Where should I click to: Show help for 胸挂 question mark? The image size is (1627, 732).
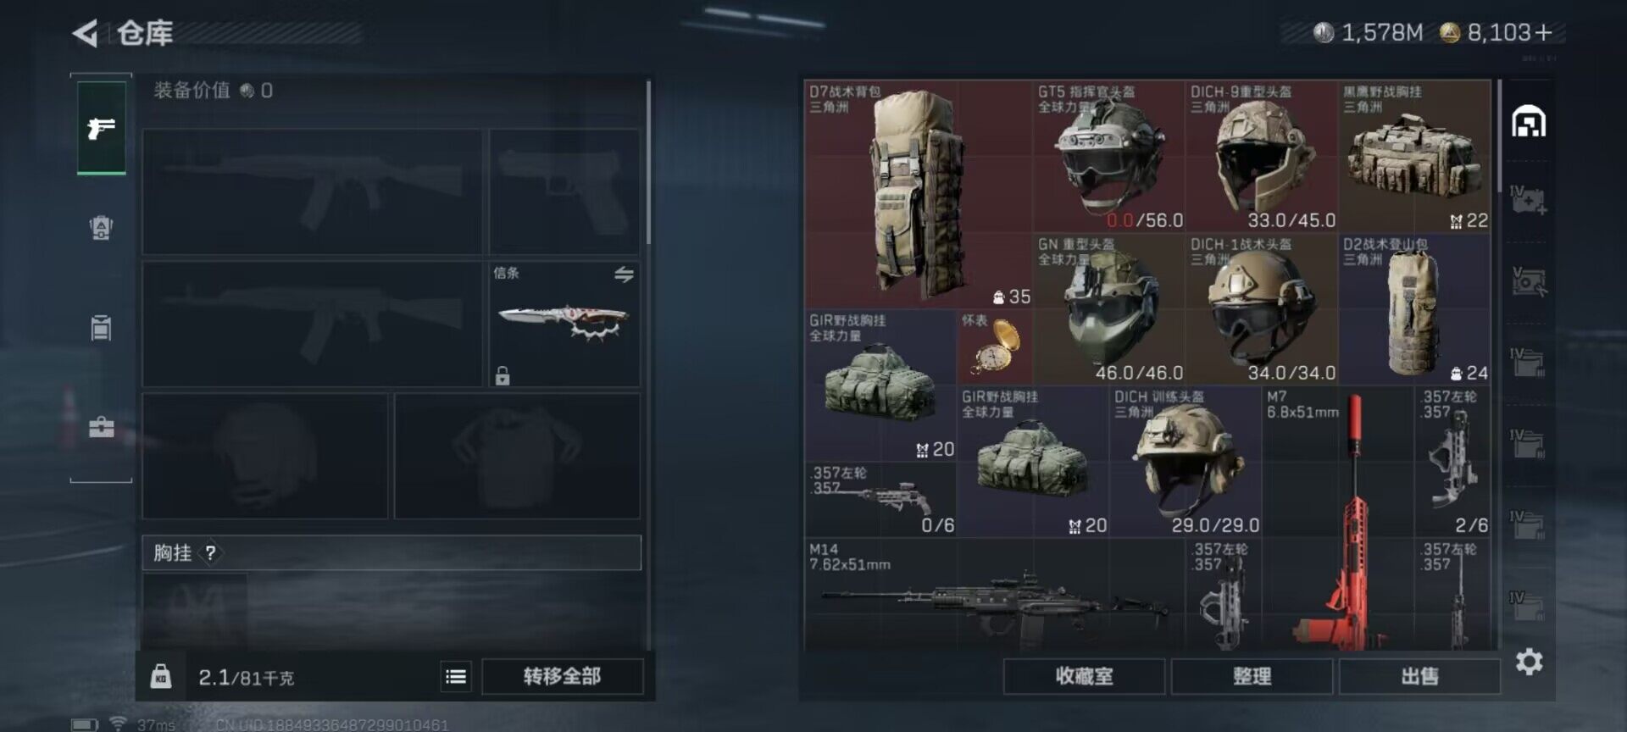(210, 553)
